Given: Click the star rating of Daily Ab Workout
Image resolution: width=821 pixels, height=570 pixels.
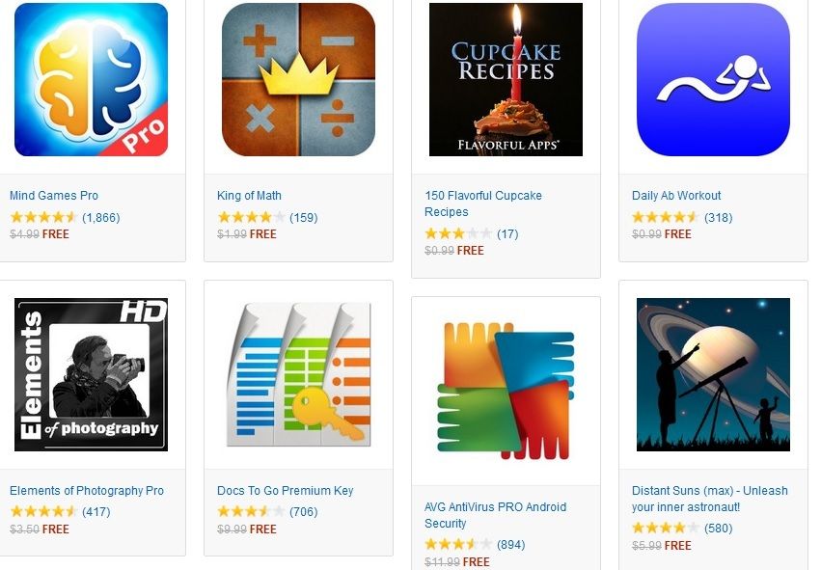Looking at the screenshot, I should click(x=666, y=217).
